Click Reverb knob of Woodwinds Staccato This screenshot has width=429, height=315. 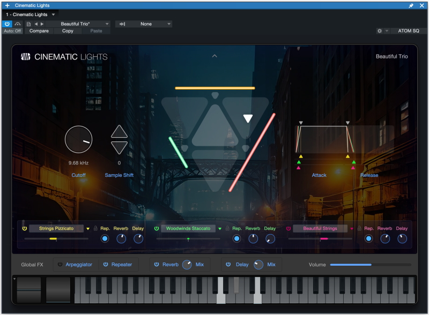coord(253,239)
